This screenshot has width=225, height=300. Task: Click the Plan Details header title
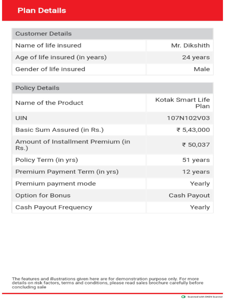pyautogui.click(x=42, y=11)
